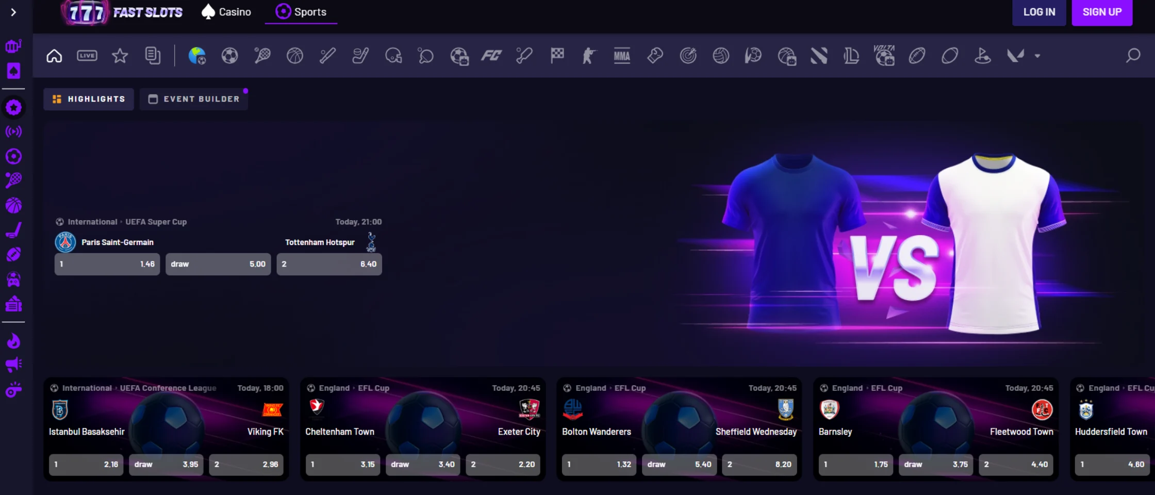Select the Tennis sport icon
Image resolution: width=1155 pixels, height=495 pixels.
click(x=262, y=56)
